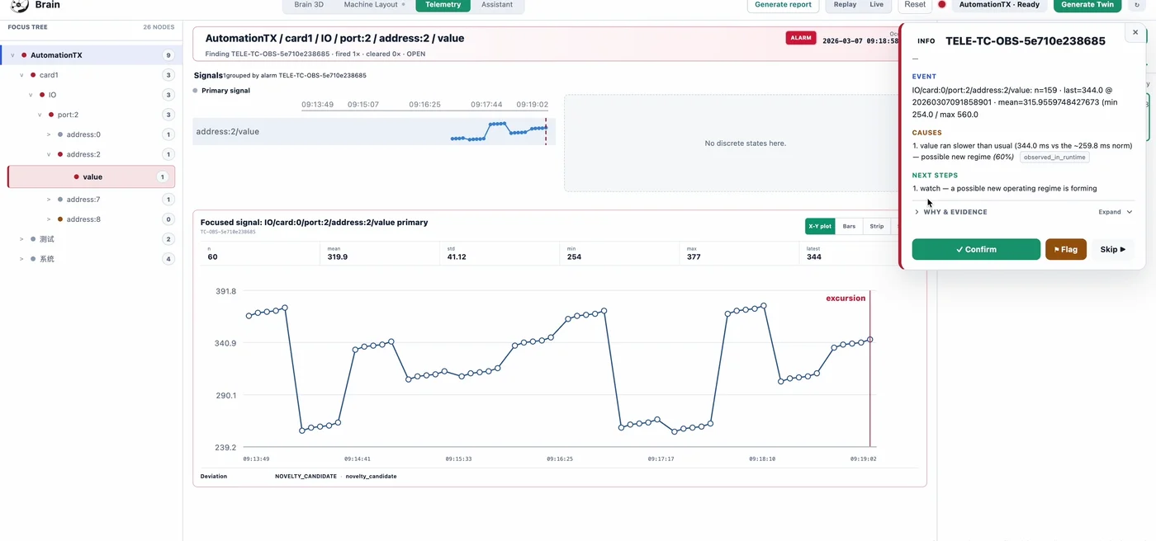The width and height of the screenshot is (1156, 541).
Task: Collapse the AutomationTX tree node
Action: pos(12,55)
